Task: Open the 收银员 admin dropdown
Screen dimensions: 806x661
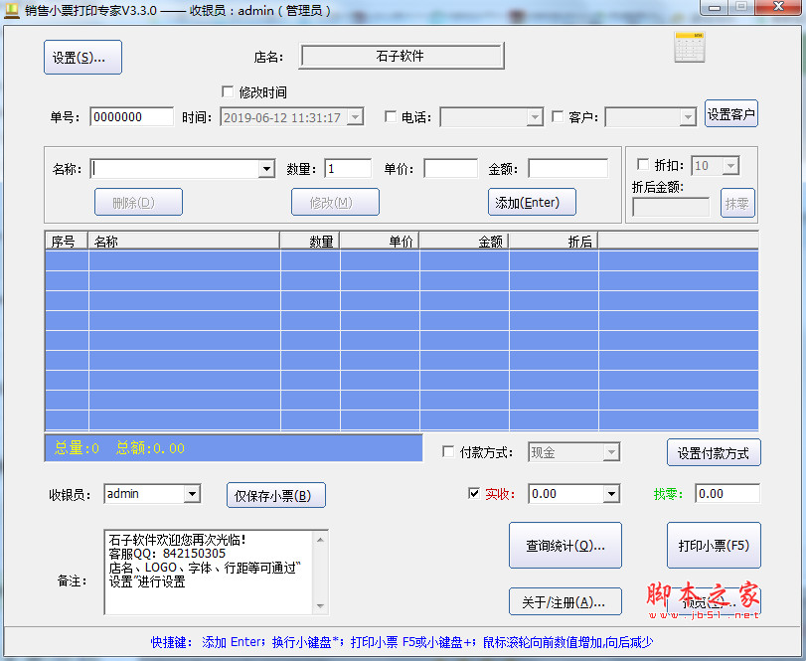Action: coord(192,493)
